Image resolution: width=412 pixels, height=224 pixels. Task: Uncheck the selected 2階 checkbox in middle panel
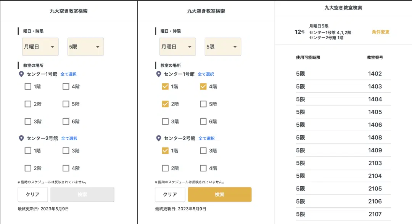point(165,104)
